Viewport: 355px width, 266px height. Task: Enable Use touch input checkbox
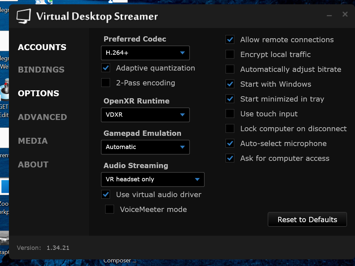click(230, 114)
